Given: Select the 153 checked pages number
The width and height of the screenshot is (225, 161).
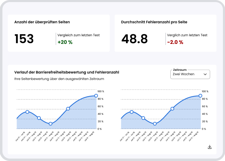Looking at the screenshot, I should point(24,39).
